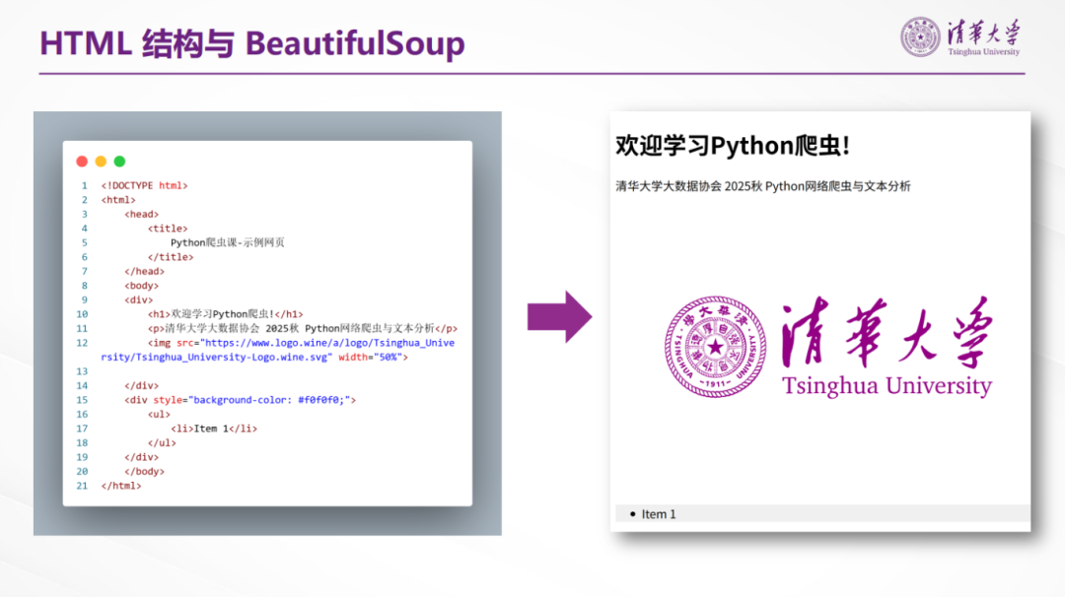Image resolution: width=1065 pixels, height=597 pixels.
Task: Click the '</title>' closing tag on line 6
Action: [171, 257]
